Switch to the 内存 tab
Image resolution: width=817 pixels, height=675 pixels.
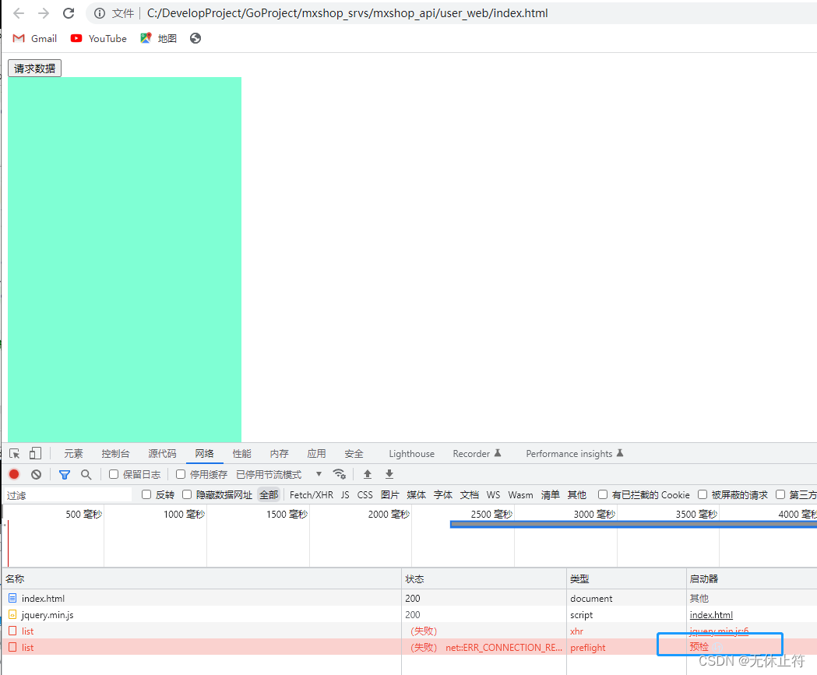click(280, 454)
